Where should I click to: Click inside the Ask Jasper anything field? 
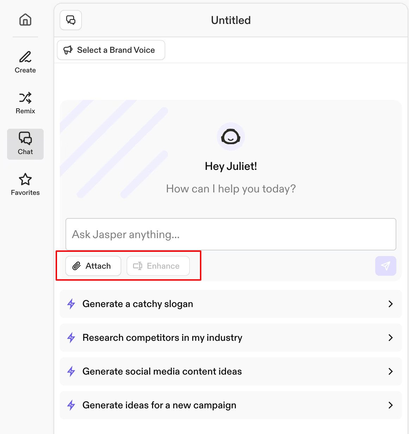tap(231, 235)
